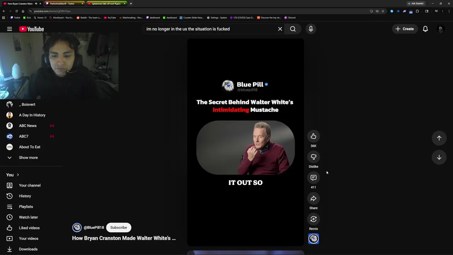Close the Spiderman falls off roof tab
453x255 pixels.
(125, 4)
